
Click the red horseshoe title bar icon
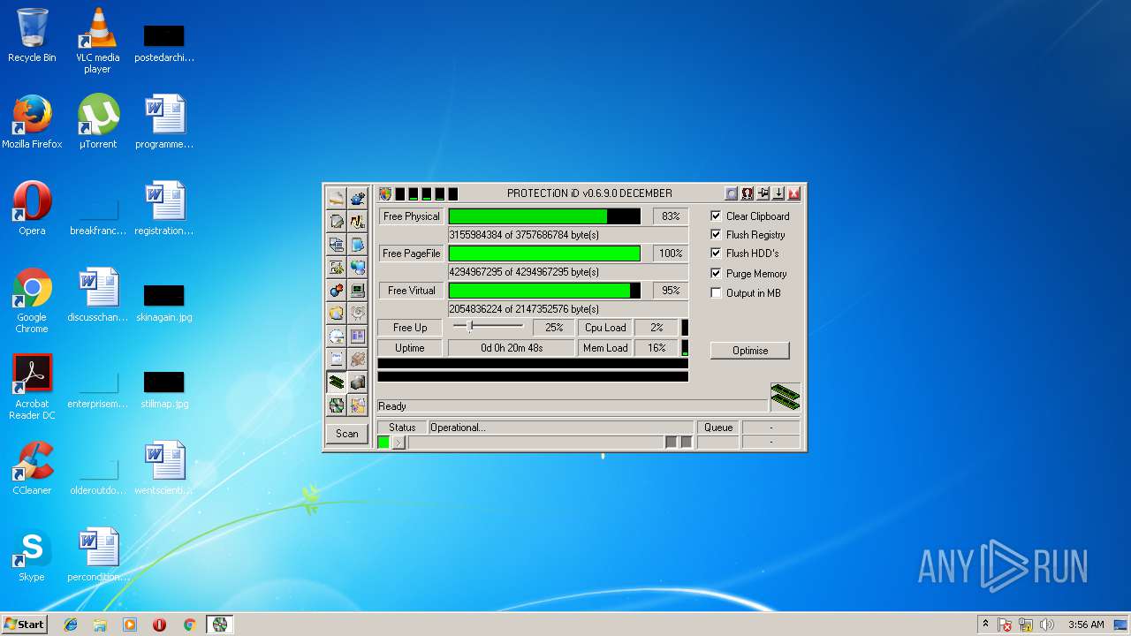click(748, 193)
